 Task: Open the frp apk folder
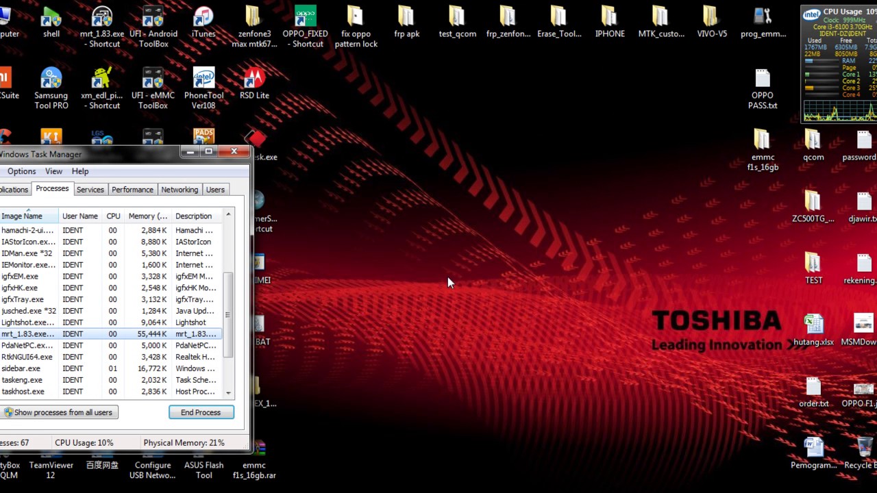pos(406,22)
